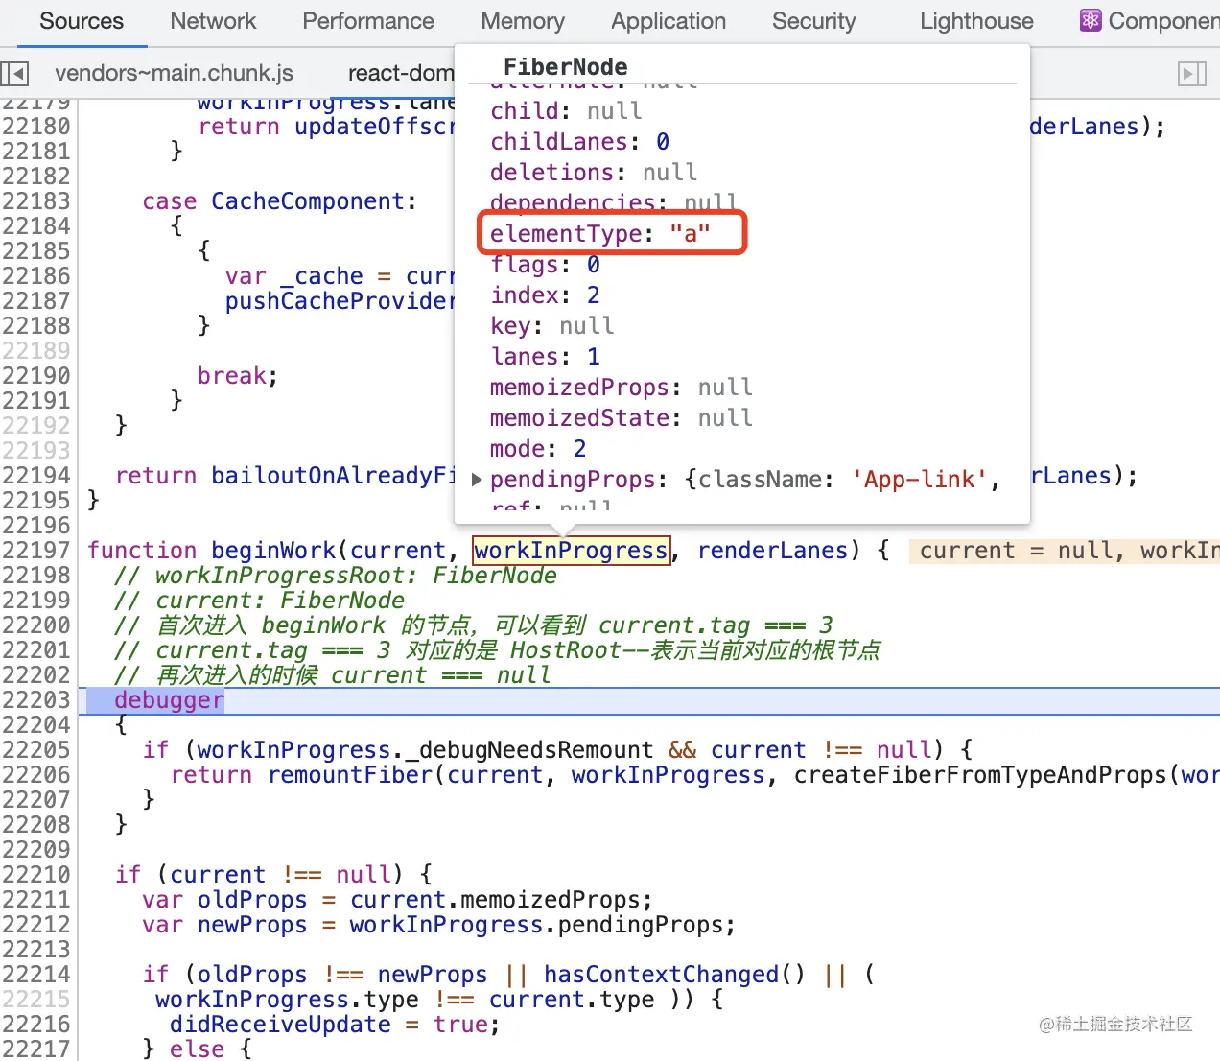Click the flags: 0 property
This screenshot has height=1061, width=1220.
545,265
